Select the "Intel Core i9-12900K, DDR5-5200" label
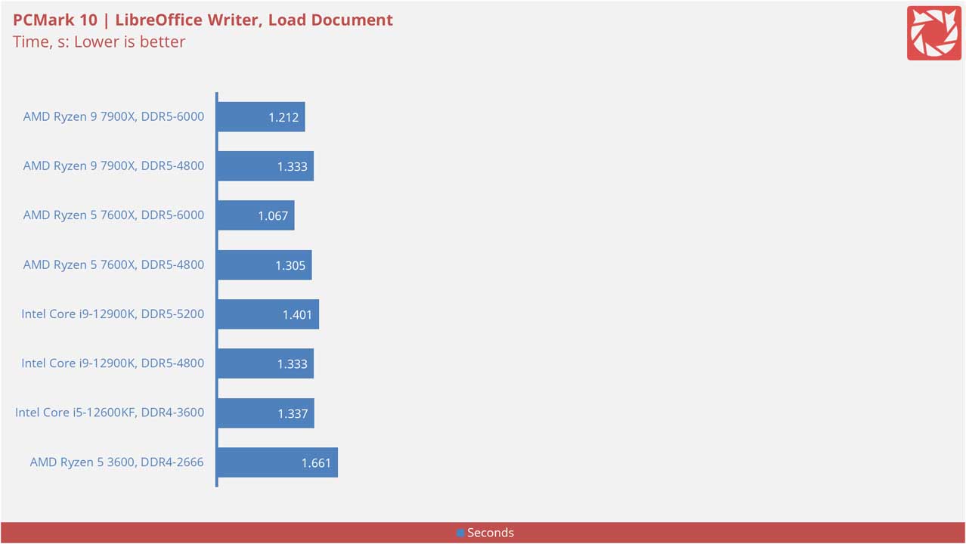The height and width of the screenshot is (544, 966). click(x=113, y=314)
